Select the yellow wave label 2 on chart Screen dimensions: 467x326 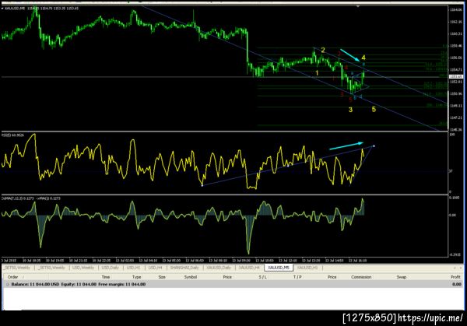tap(323, 50)
